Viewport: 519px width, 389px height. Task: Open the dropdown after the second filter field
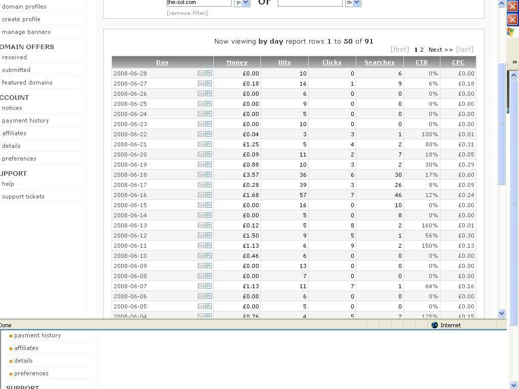356,3
